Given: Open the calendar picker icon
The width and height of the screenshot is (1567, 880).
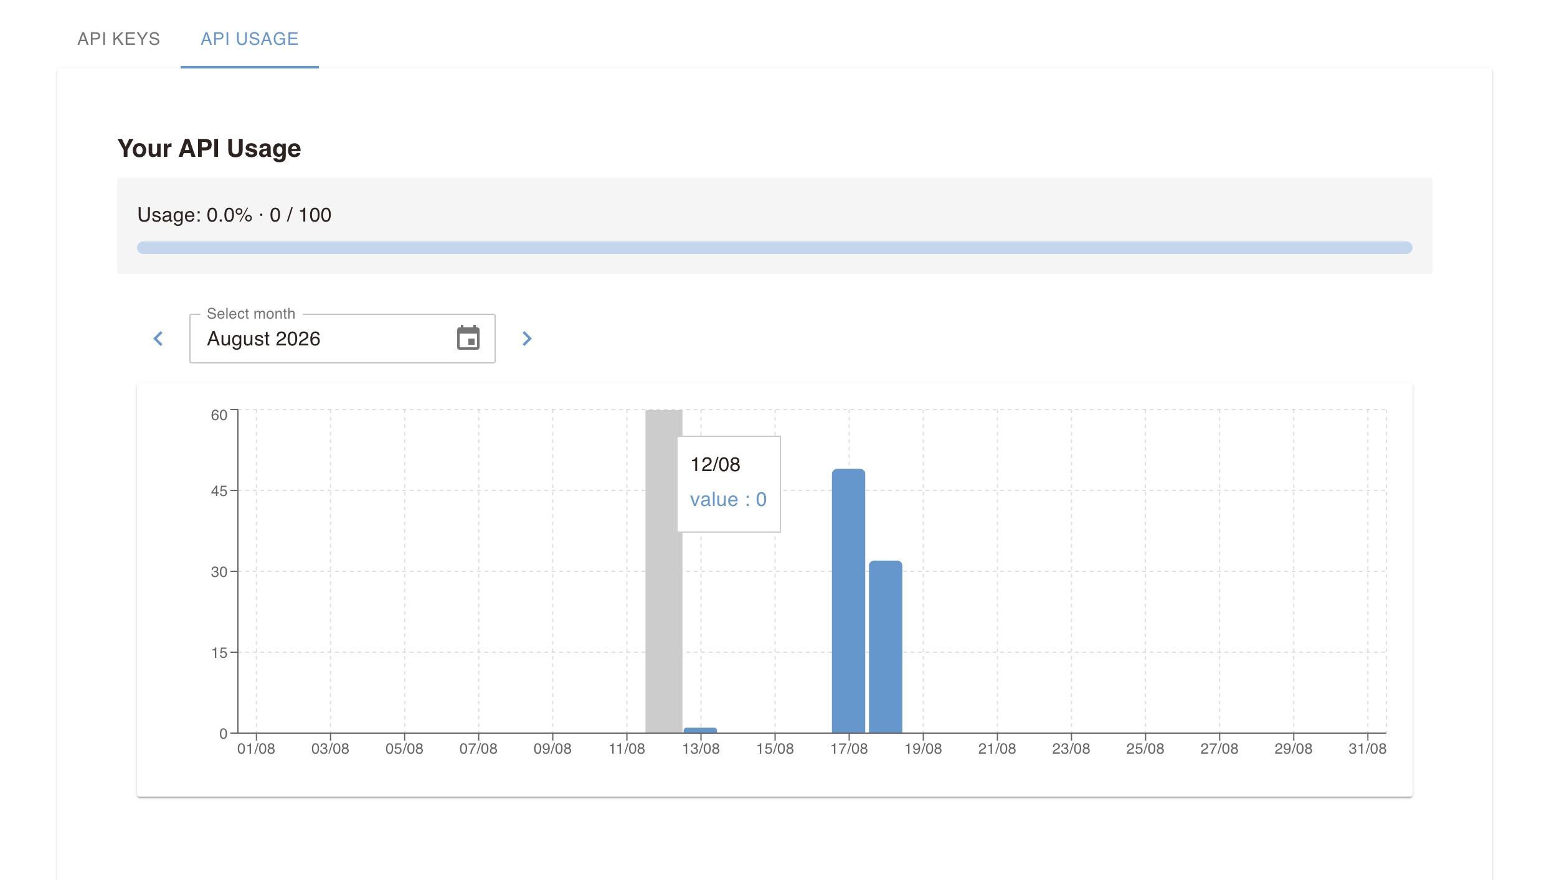Looking at the screenshot, I should (x=468, y=338).
